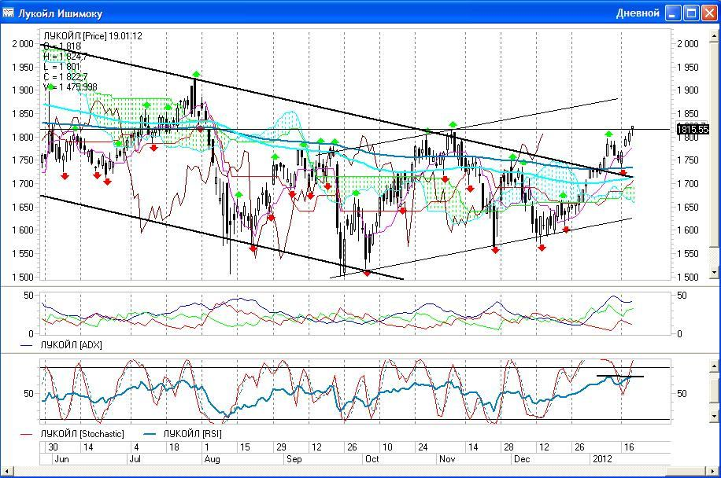The image size is (721, 478).
Task: Click the Aug month label on the time axis
Action: coord(212,458)
